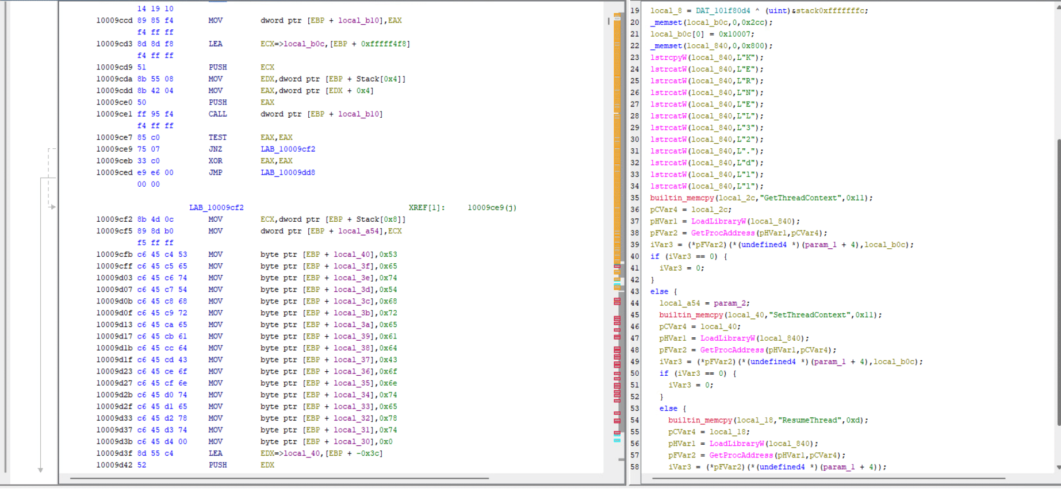Click a red marker in overview bar
Viewport: 1061px width, 489px height.
(x=617, y=301)
